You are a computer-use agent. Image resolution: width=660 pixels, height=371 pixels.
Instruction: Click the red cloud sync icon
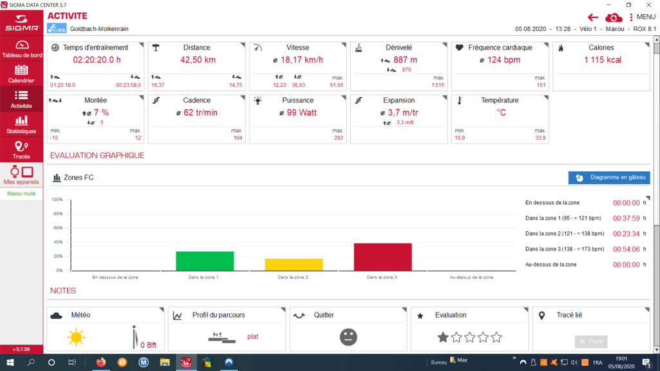pyautogui.click(x=614, y=17)
